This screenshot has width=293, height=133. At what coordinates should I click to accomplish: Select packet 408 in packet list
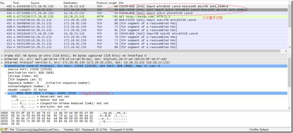(x=144, y=27)
